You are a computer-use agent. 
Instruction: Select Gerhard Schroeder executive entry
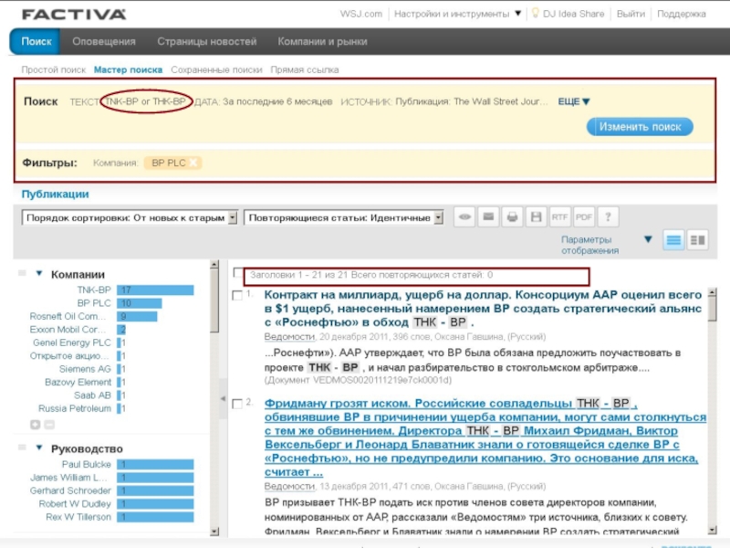coord(70,490)
